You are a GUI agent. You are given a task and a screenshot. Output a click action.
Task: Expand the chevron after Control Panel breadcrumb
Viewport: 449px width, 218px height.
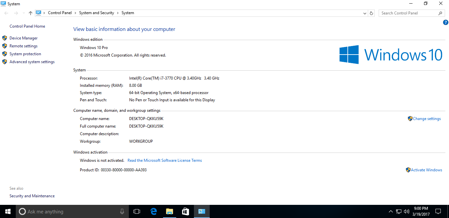75,13
